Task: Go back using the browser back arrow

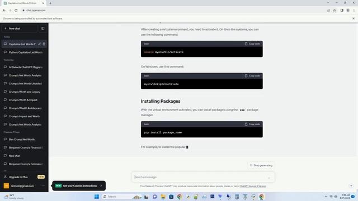Action: pyautogui.click(x=4, y=10)
